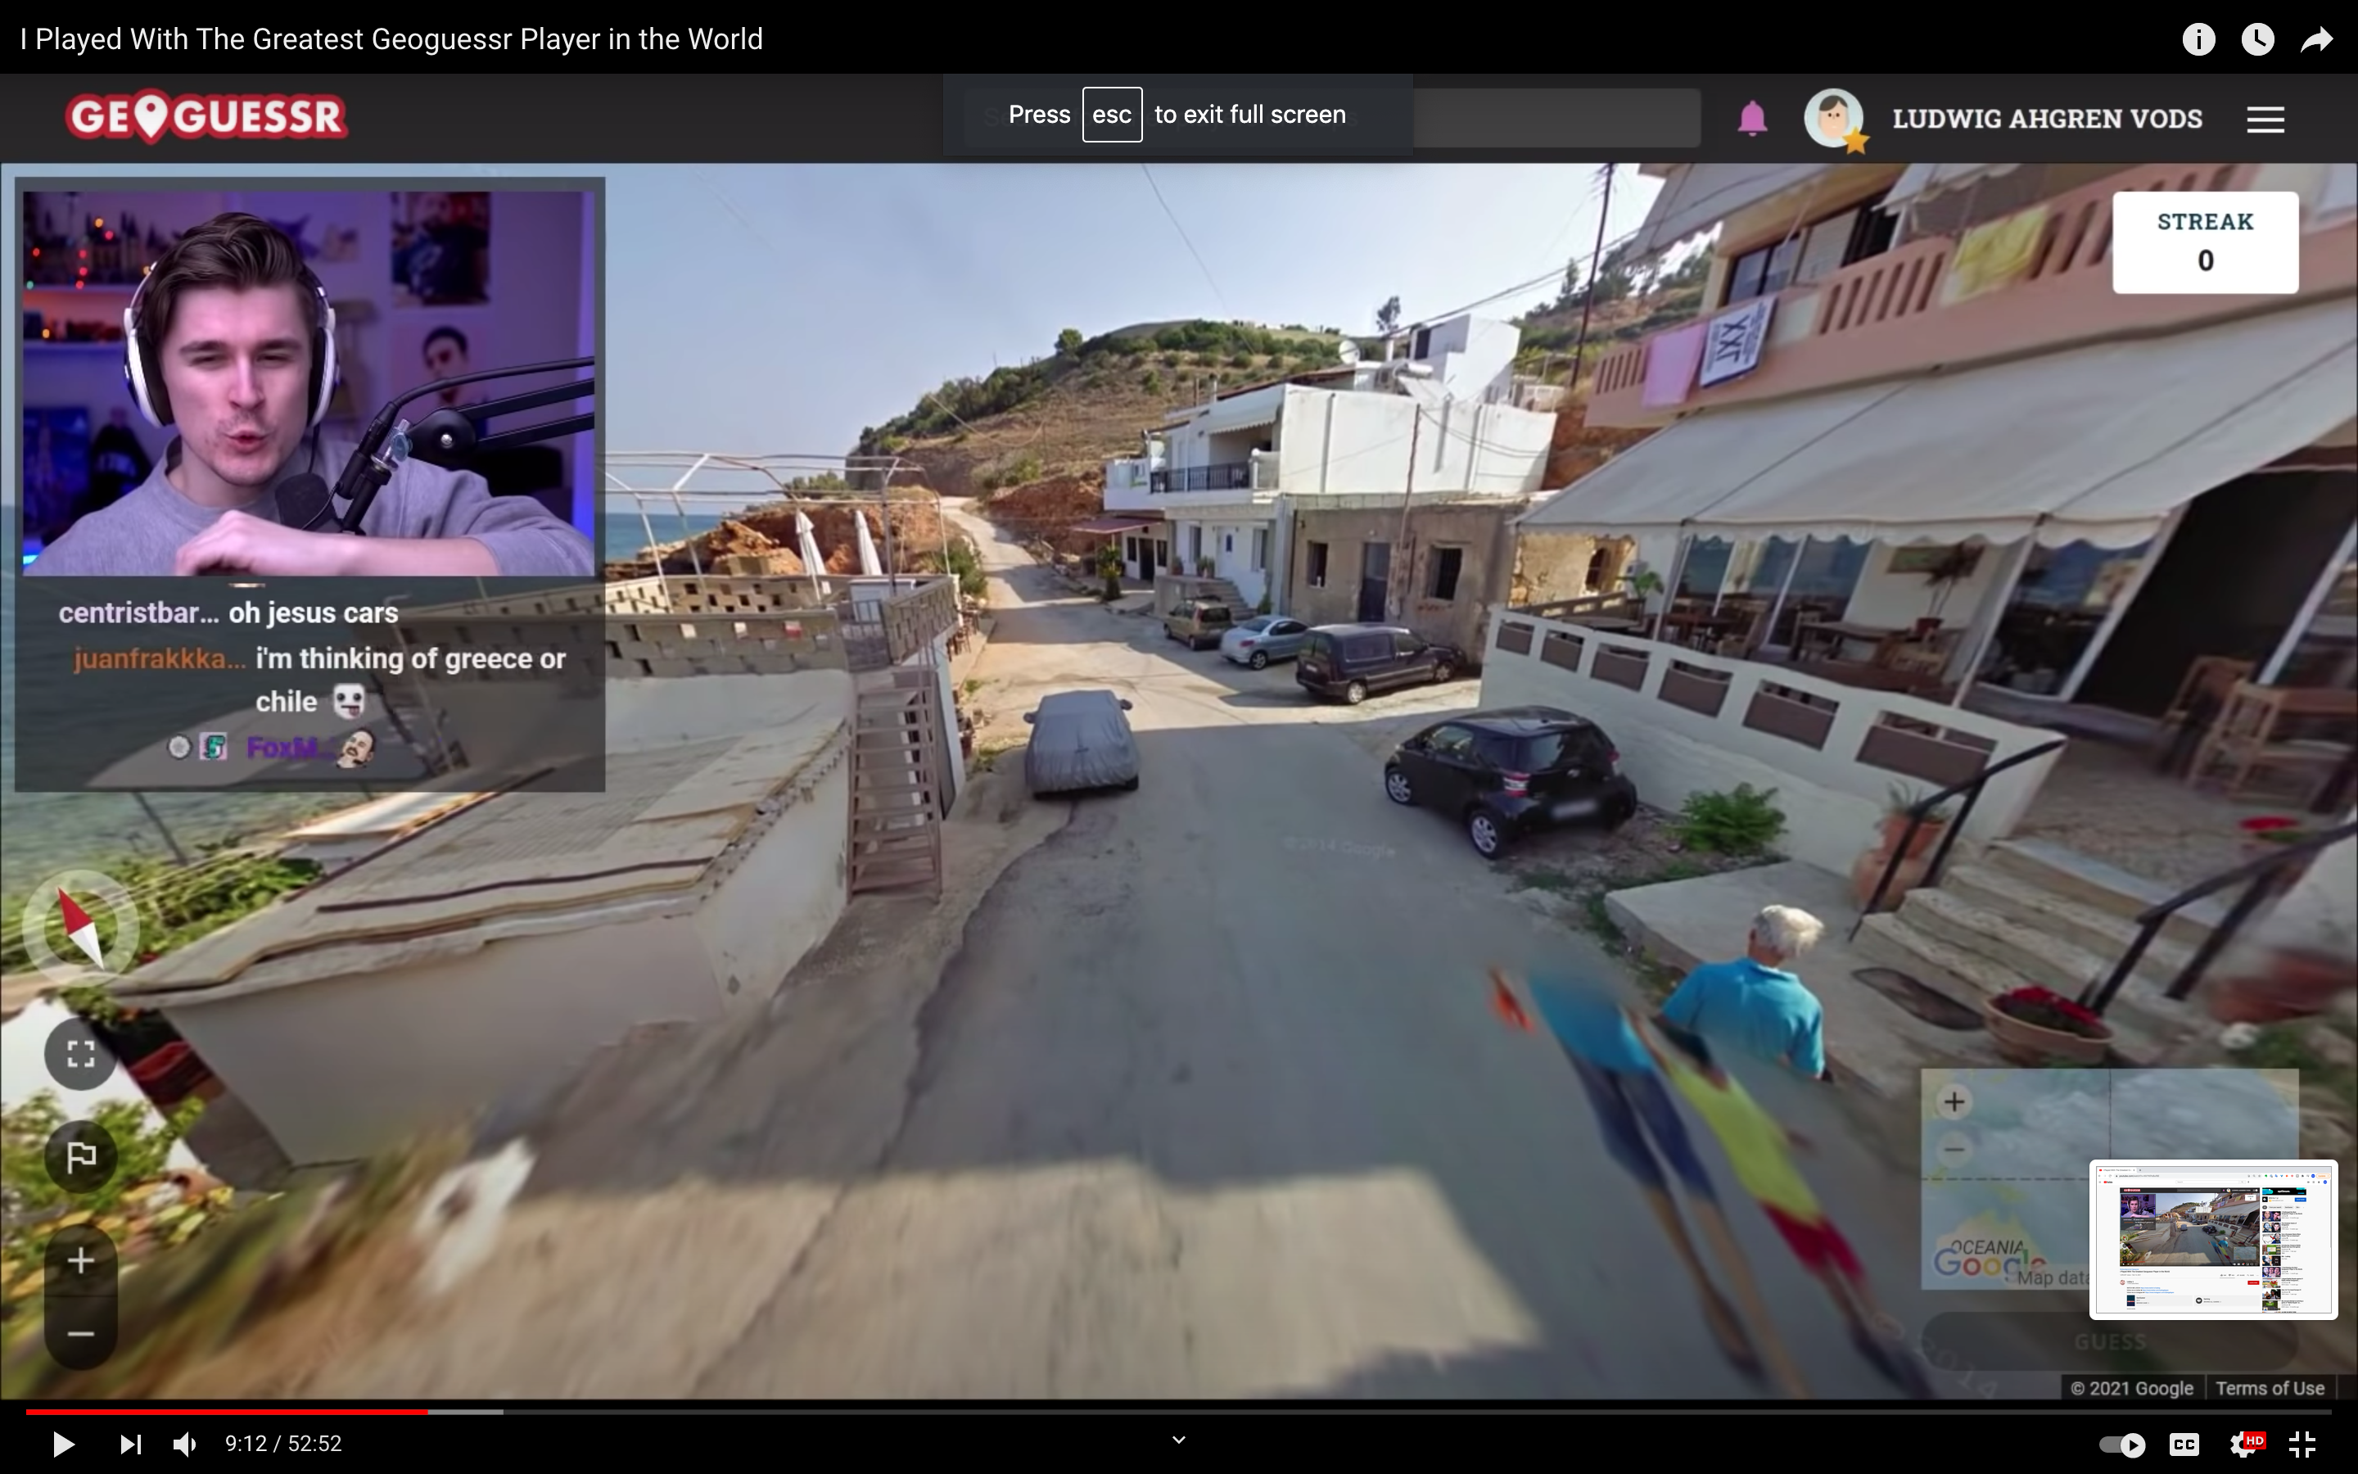Open the GeoGuessr hamburger menu
Viewport: 2358px width, 1474px height.
[2266, 117]
